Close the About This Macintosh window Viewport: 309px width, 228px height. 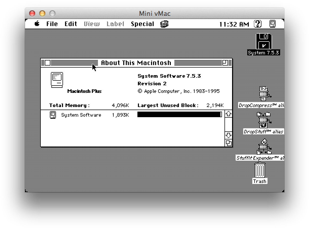(47, 63)
